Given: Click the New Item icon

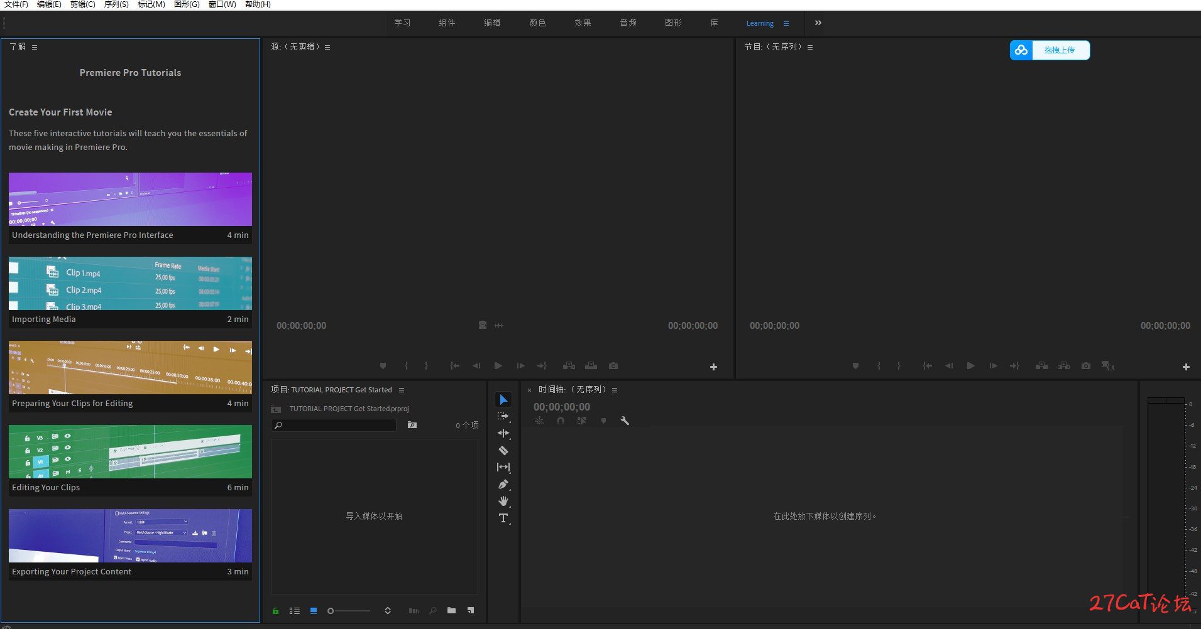Looking at the screenshot, I should pos(471,611).
